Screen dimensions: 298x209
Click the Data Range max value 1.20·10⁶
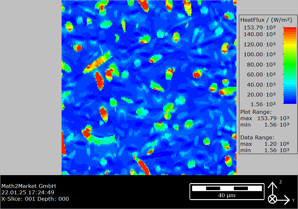pos(277,144)
